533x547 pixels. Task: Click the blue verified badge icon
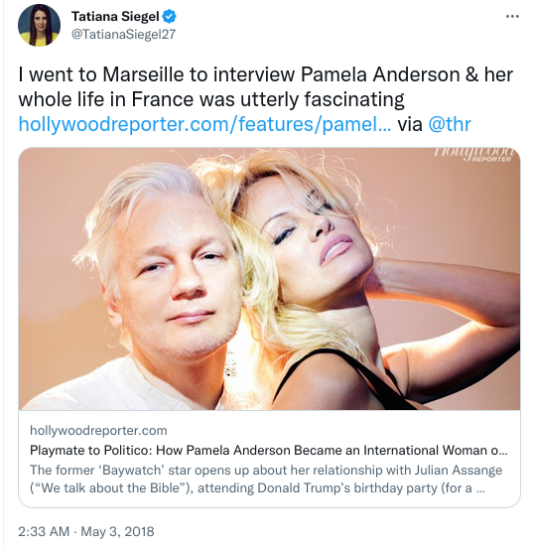pos(170,17)
